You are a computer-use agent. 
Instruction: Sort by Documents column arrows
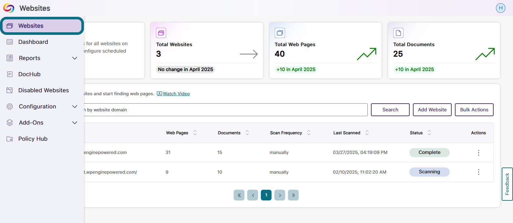[247, 133]
